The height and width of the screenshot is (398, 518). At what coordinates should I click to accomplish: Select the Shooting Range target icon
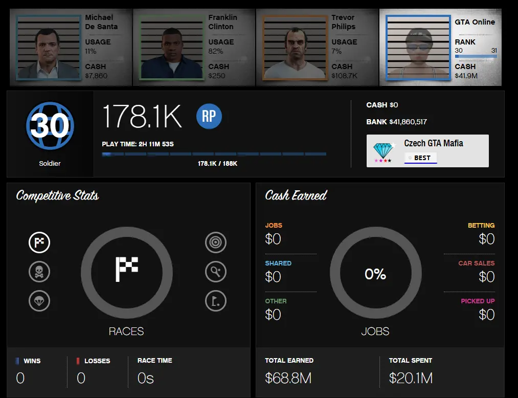(x=216, y=242)
